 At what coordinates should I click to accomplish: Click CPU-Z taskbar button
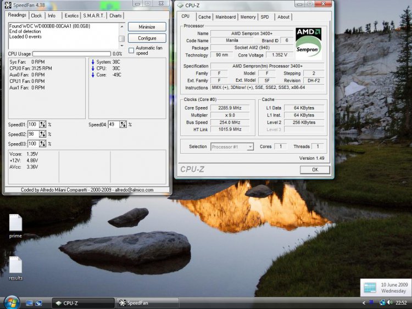tap(83, 303)
